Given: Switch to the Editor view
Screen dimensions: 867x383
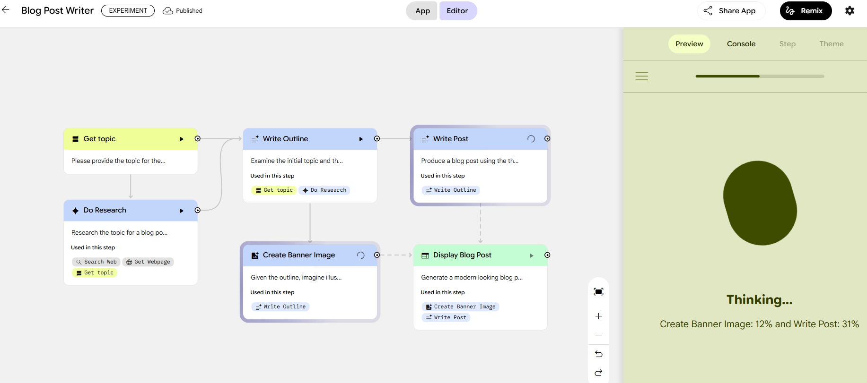Looking at the screenshot, I should [x=457, y=10].
